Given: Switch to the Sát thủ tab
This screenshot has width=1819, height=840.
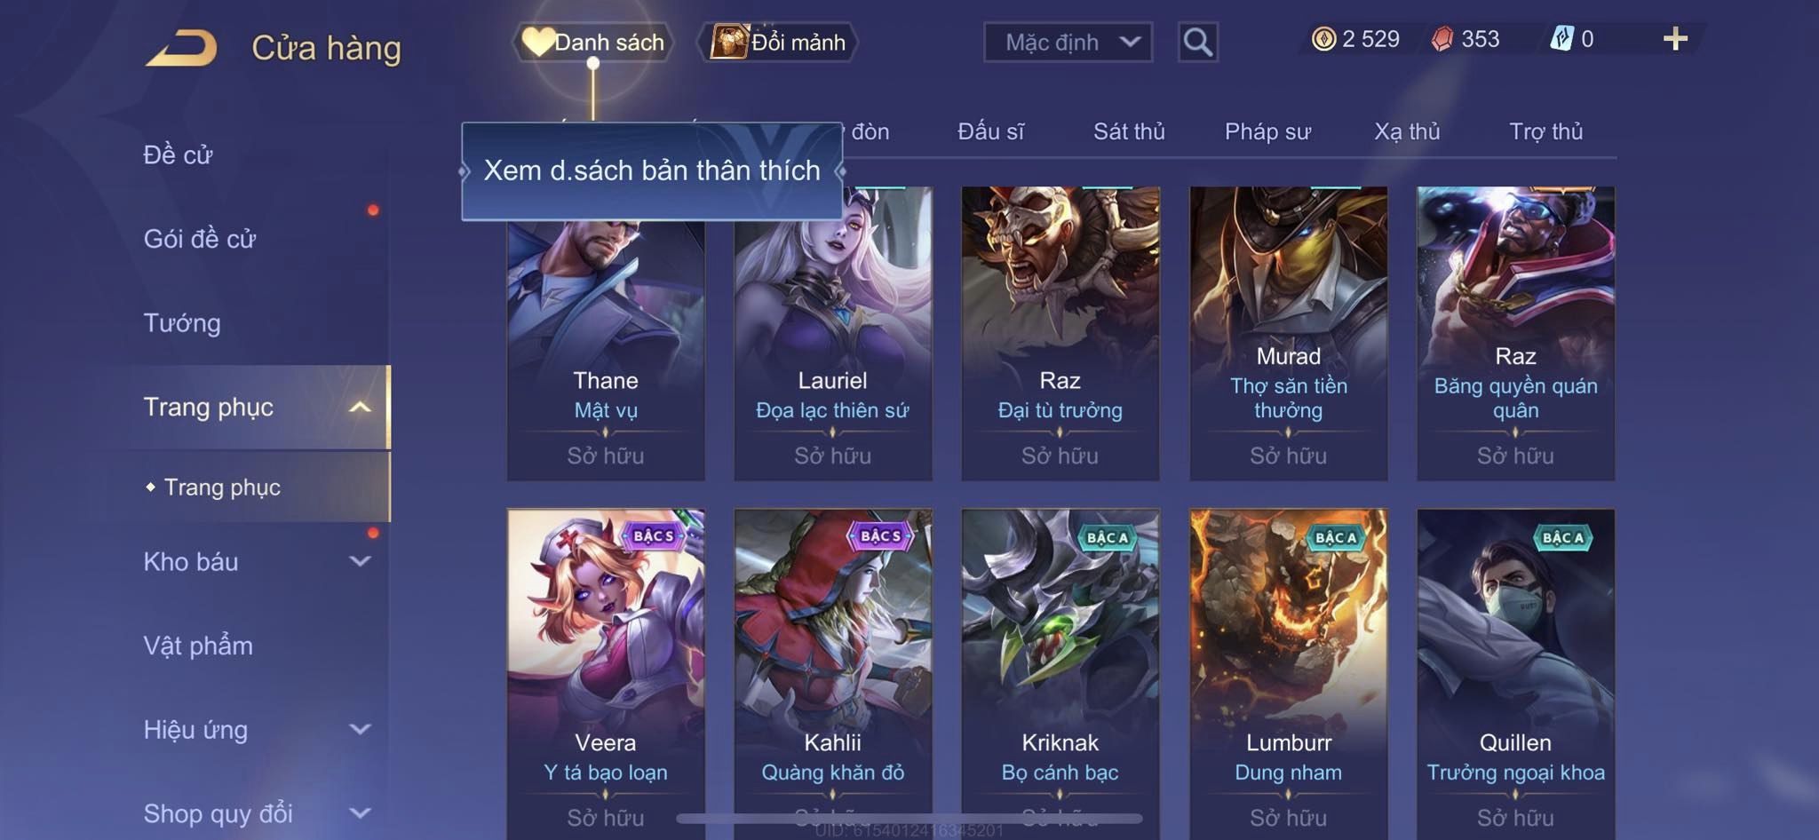Looking at the screenshot, I should coord(1129,131).
